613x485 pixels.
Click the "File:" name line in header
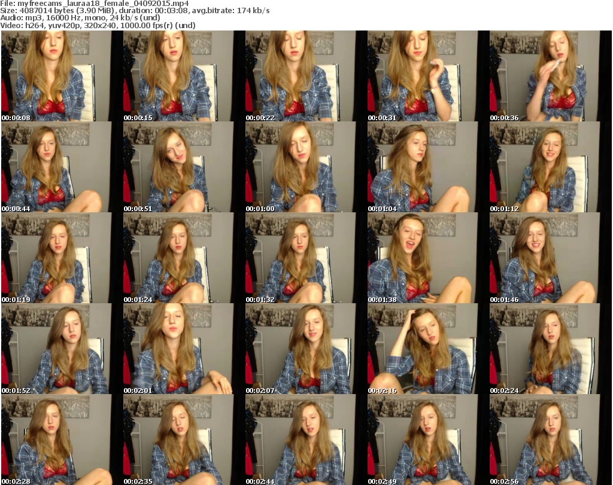[x=95, y=4]
